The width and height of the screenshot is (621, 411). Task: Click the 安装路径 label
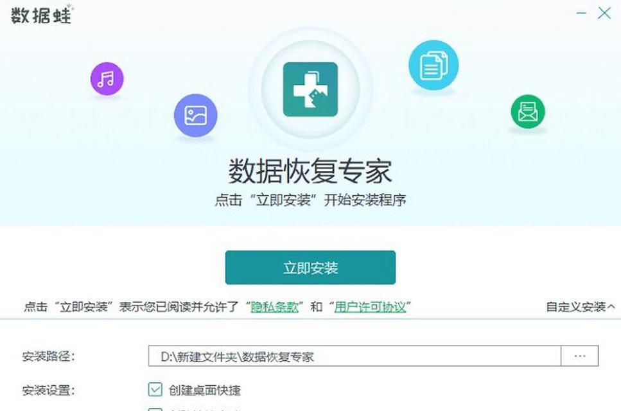tap(49, 356)
